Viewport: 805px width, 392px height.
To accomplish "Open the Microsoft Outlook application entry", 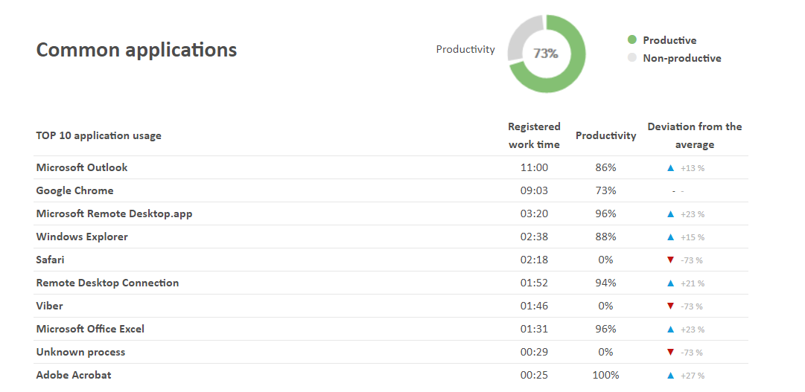I will click(82, 167).
